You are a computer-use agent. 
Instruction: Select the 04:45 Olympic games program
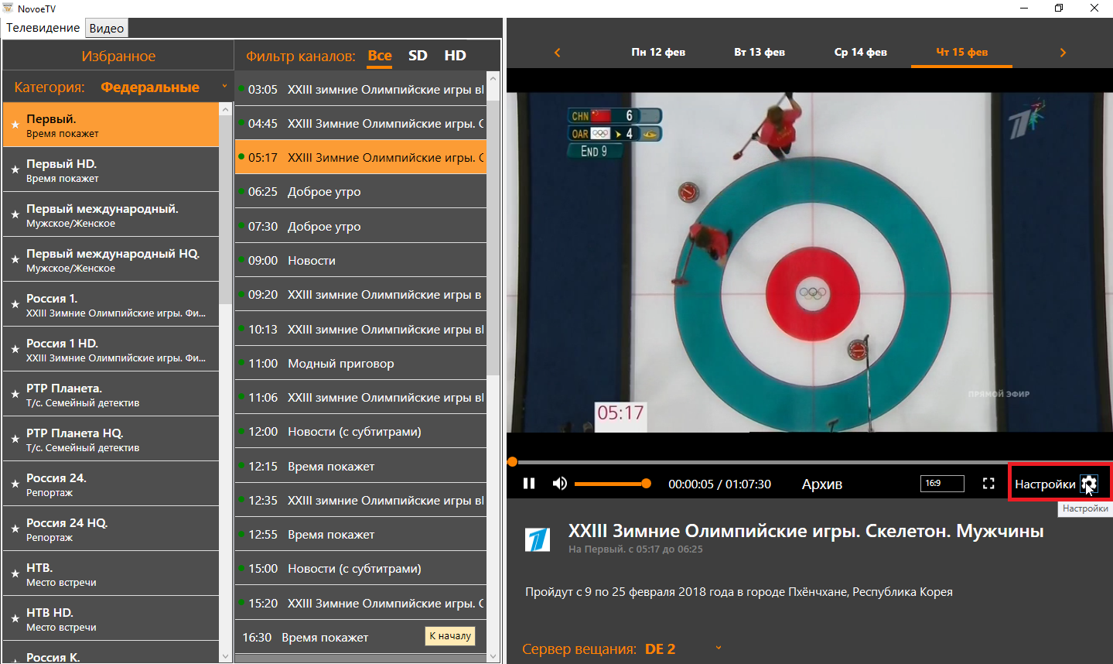coord(360,123)
